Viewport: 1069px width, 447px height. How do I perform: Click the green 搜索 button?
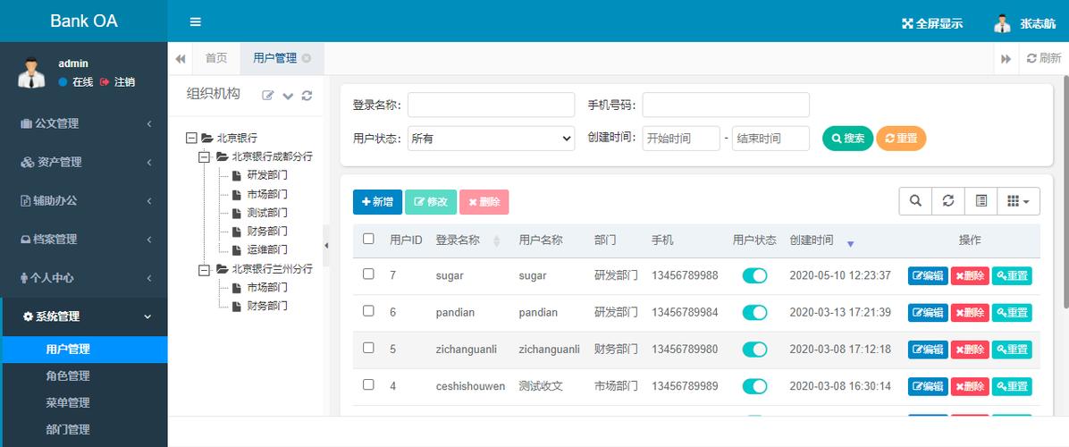coord(847,139)
